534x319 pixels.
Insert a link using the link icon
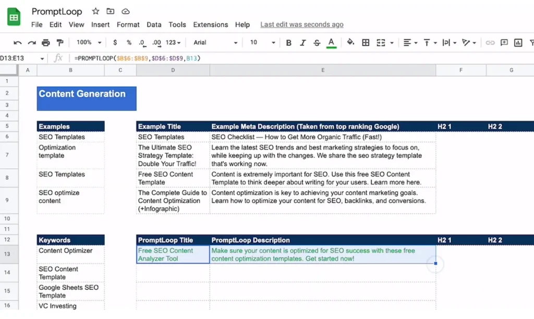pos(489,43)
